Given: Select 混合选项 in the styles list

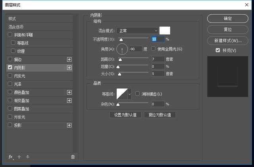Looking at the screenshot, I should pos(16,27).
